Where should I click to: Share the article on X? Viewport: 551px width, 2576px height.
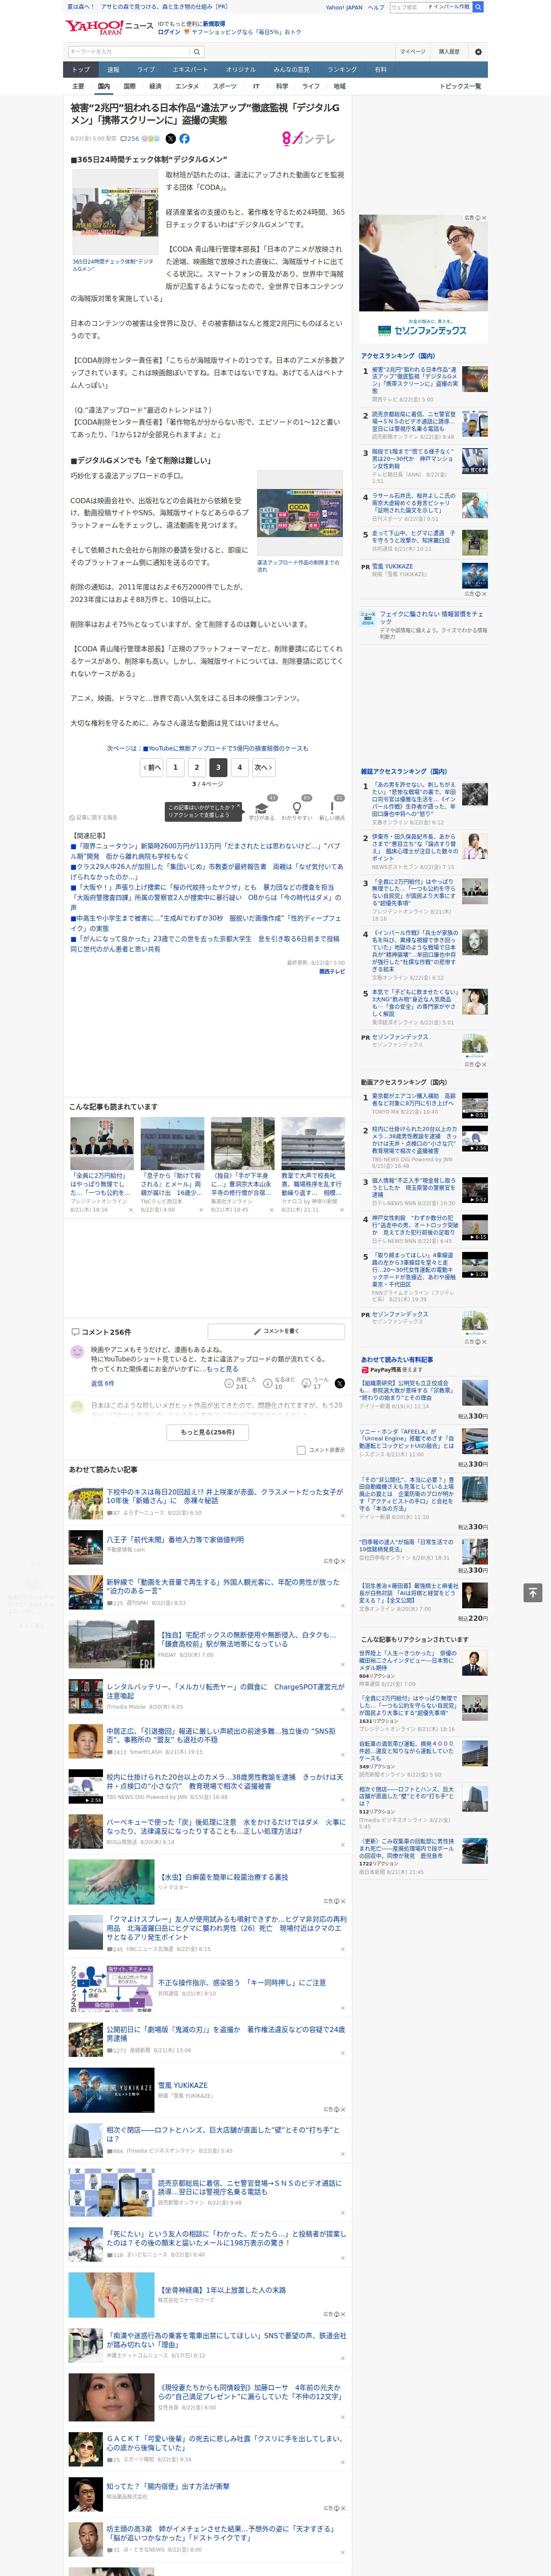point(170,139)
